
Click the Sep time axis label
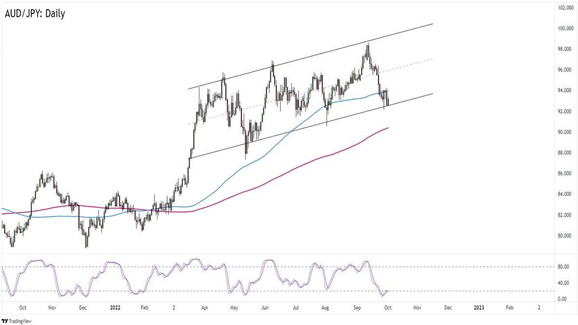point(357,308)
